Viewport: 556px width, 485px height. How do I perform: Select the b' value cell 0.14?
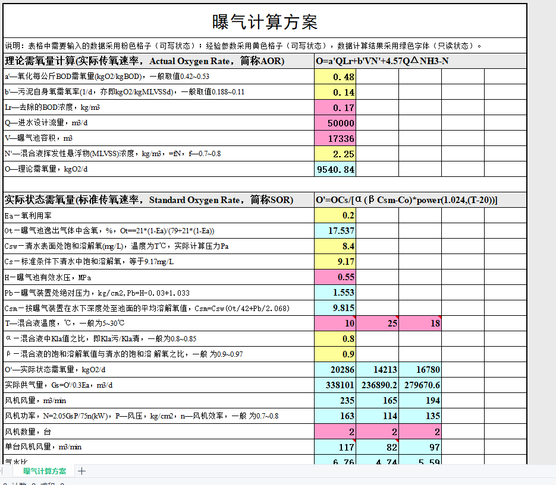[x=335, y=92]
